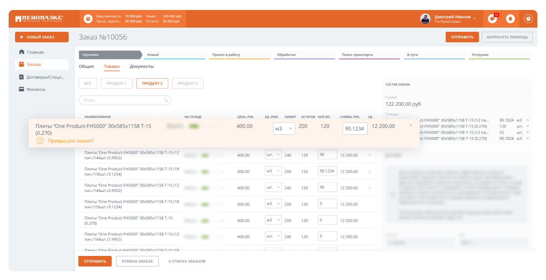Click the total 122 200.00 руб

click(x=403, y=104)
